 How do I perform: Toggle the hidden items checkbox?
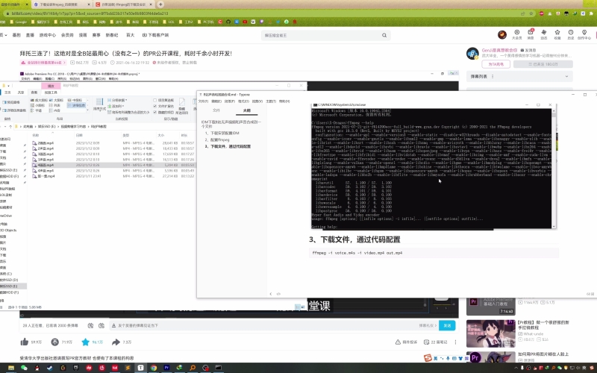(155, 113)
